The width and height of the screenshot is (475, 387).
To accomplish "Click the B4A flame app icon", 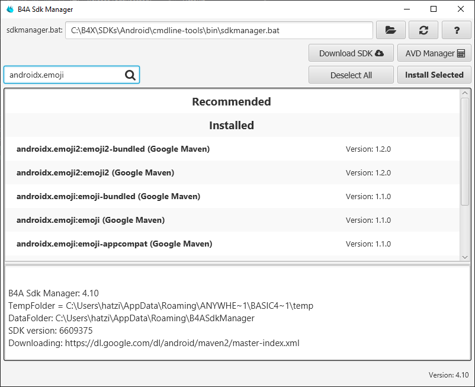I will (10, 9).
